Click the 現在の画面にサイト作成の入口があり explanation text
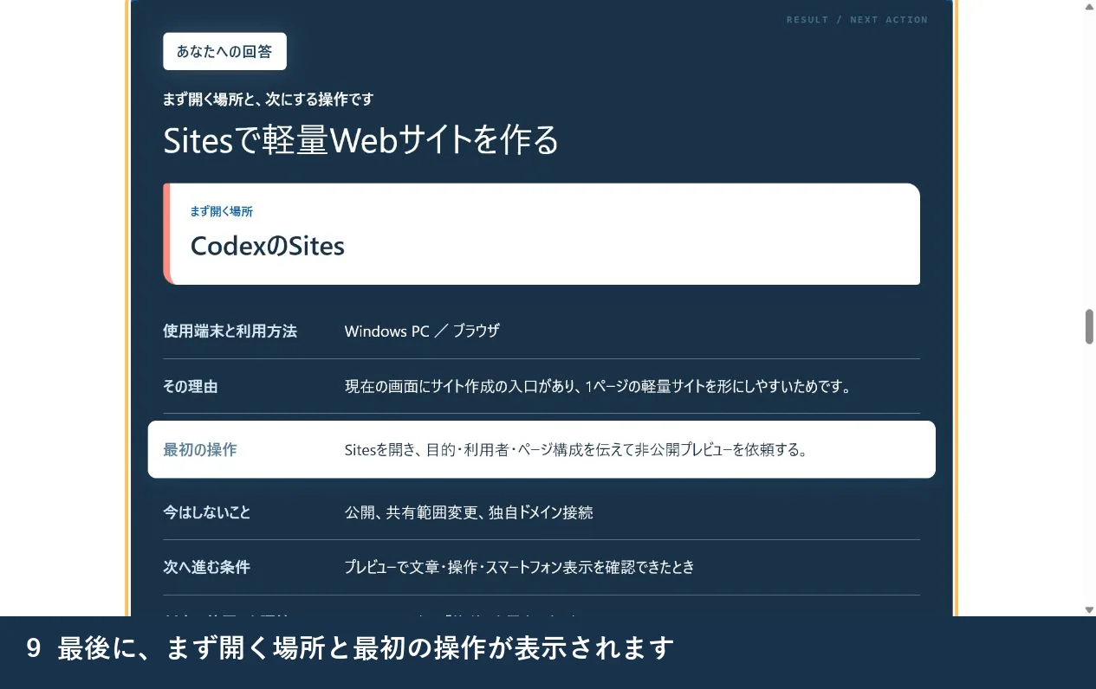The width and height of the screenshot is (1096, 689). [x=598, y=386]
